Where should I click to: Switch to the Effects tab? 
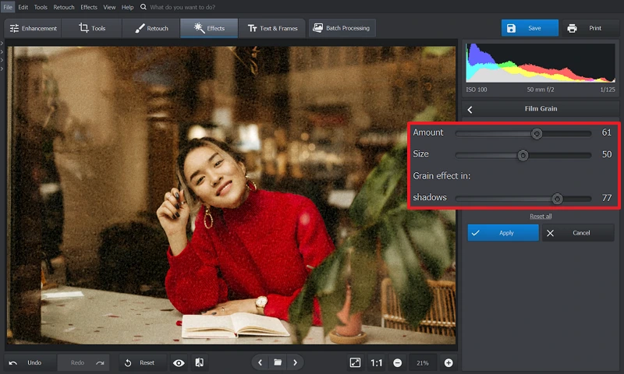coord(209,28)
